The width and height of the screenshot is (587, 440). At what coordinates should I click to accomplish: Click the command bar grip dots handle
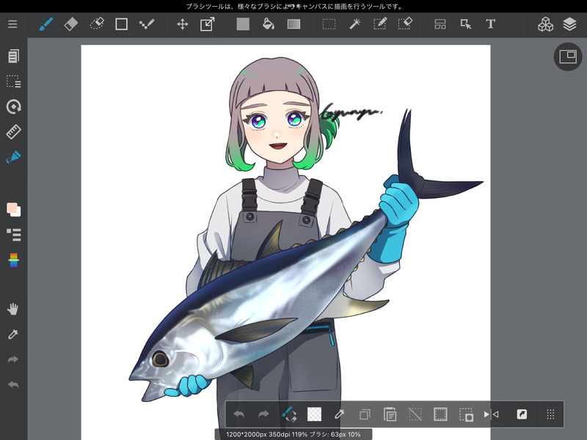click(550, 414)
